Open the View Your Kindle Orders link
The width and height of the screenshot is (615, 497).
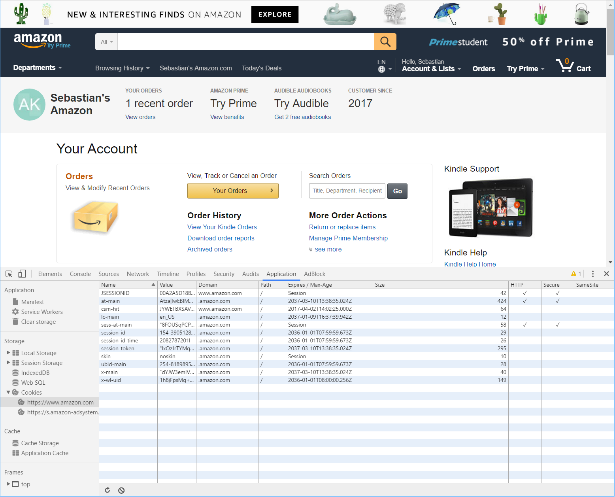coord(222,227)
